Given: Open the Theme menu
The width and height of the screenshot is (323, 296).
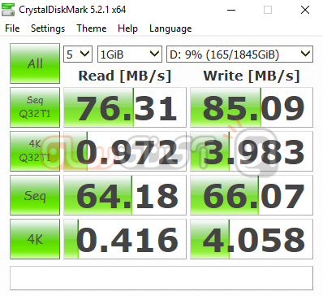Looking at the screenshot, I should [x=91, y=28].
